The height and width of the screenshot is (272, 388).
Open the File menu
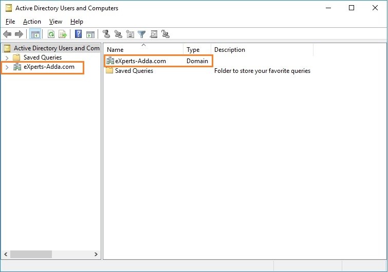tap(10, 22)
